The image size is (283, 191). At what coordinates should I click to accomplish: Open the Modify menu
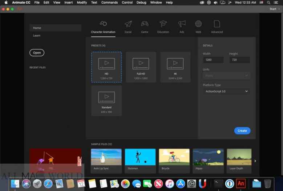point(82,3)
